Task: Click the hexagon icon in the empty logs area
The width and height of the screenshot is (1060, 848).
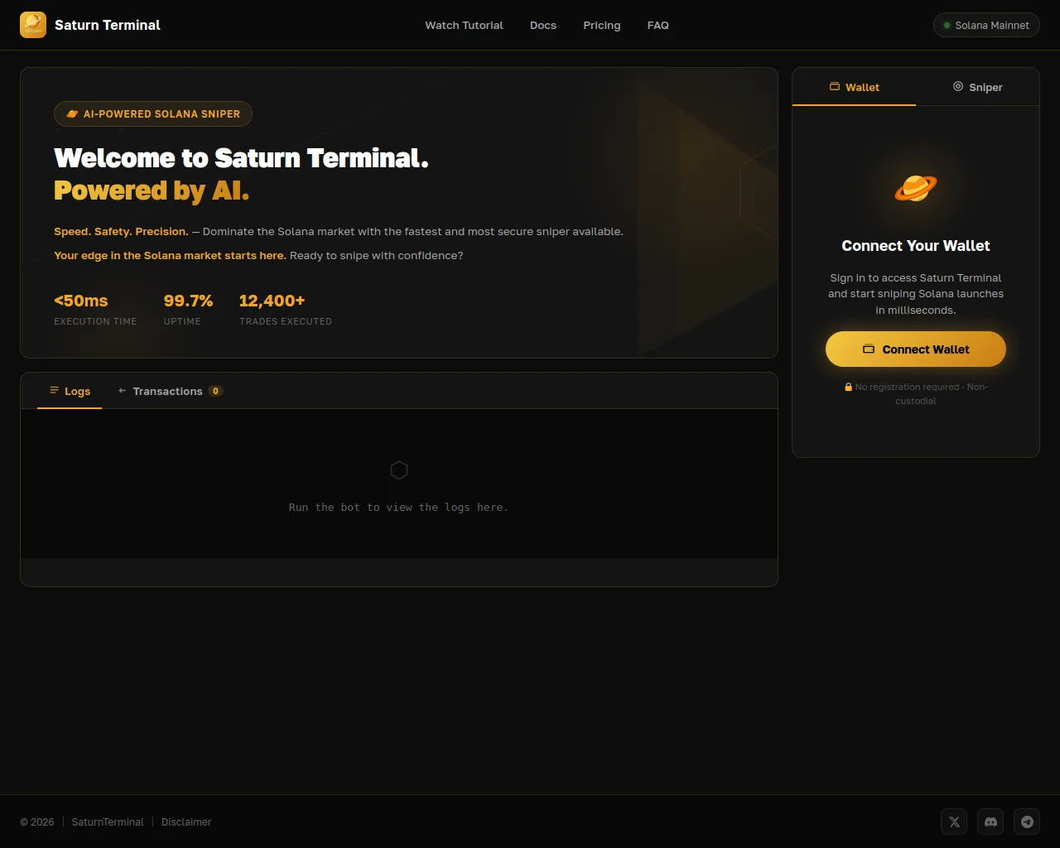Action: tap(399, 470)
